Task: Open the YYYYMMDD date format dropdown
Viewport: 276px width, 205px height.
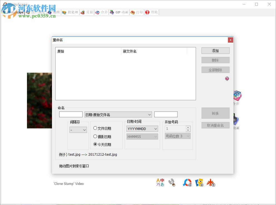Action: click(142, 129)
